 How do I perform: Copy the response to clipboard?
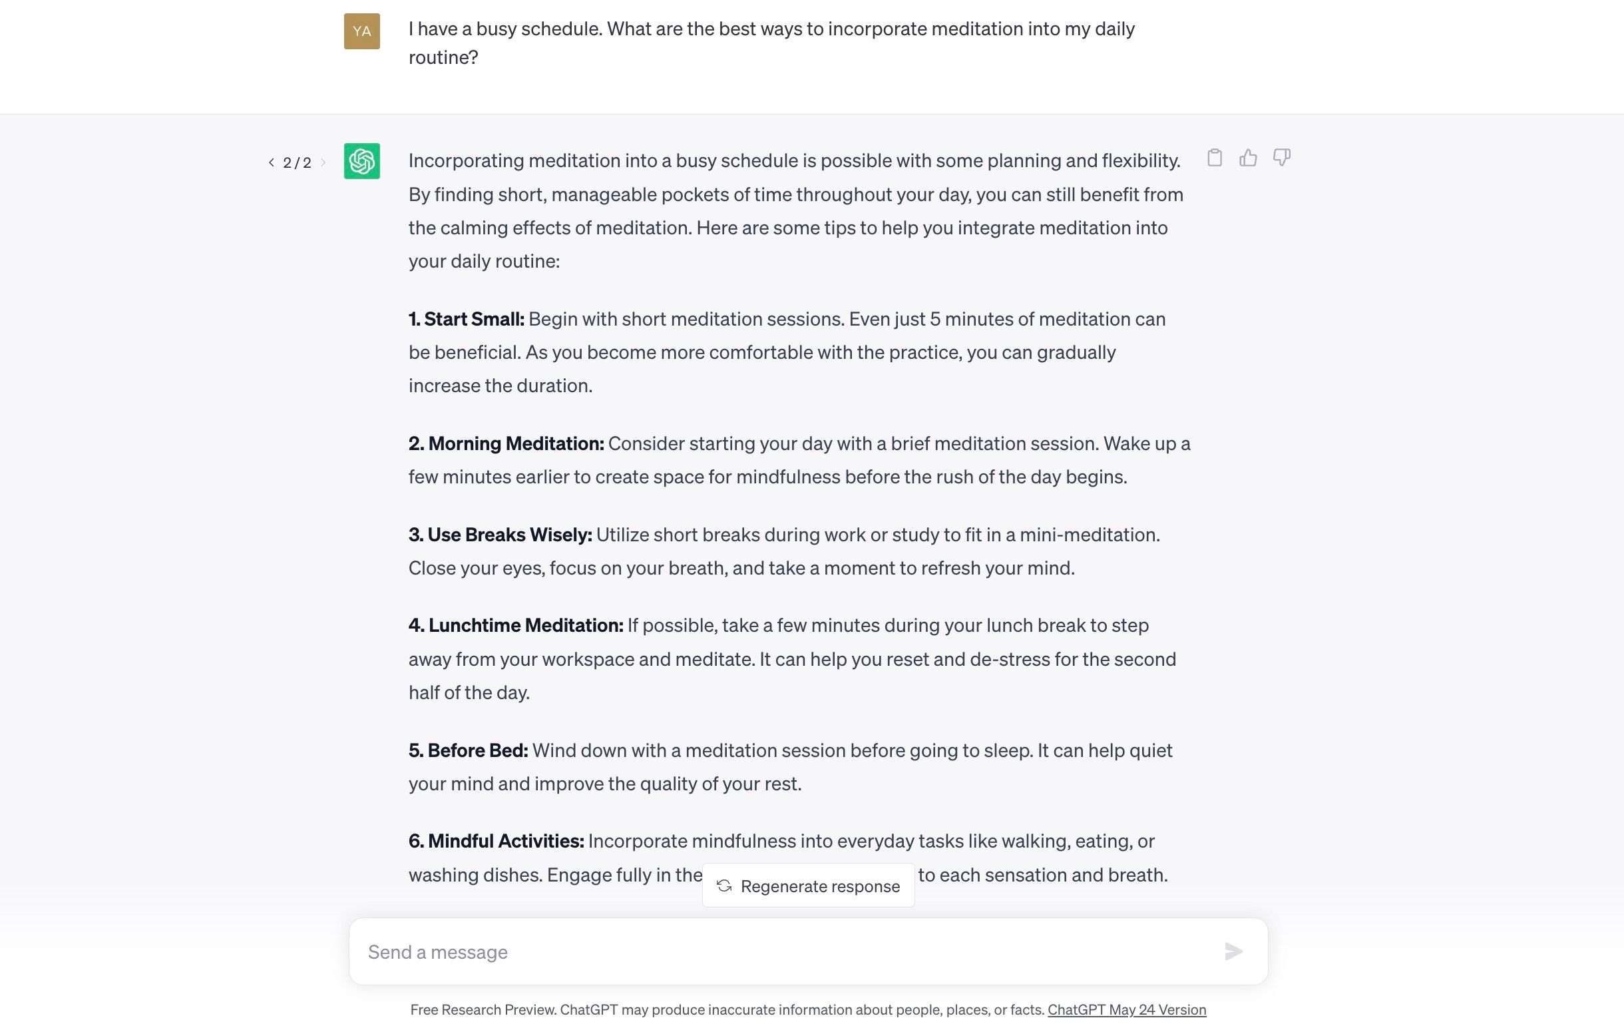tap(1215, 157)
